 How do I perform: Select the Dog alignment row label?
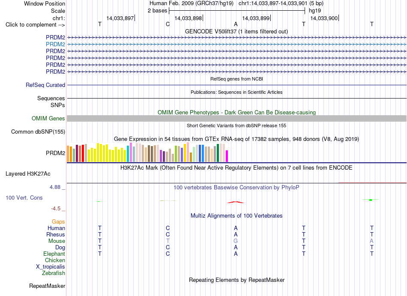[60, 248]
